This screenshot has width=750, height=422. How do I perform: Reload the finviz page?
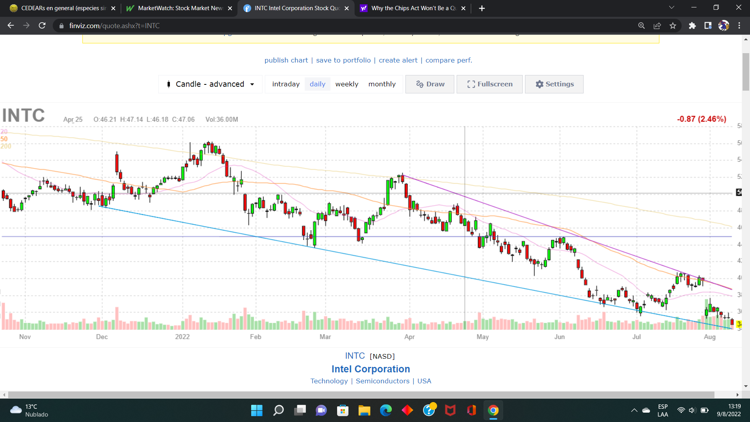pyautogui.click(x=42, y=25)
